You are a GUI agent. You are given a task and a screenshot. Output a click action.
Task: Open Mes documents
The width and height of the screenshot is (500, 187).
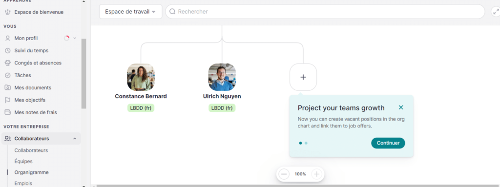click(33, 88)
